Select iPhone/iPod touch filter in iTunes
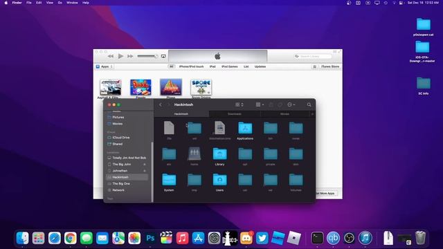Screen dimensions: 443x249 (x=191, y=66)
